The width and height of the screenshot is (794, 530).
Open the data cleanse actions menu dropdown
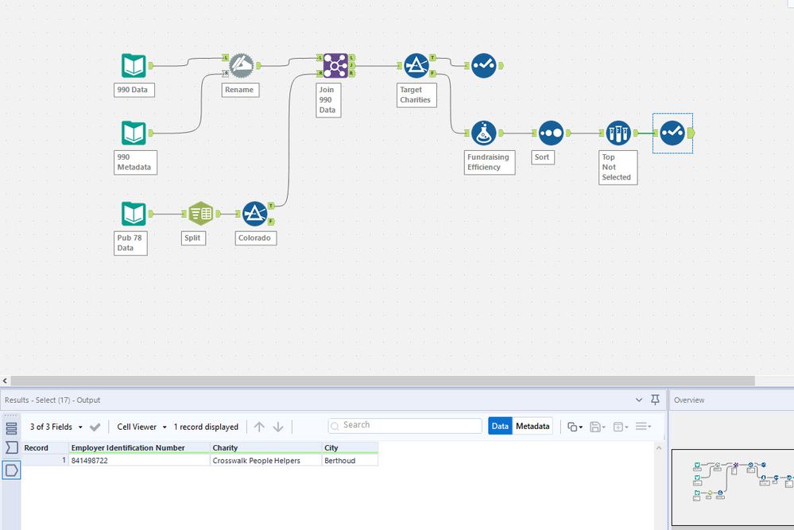pyautogui.click(x=644, y=427)
